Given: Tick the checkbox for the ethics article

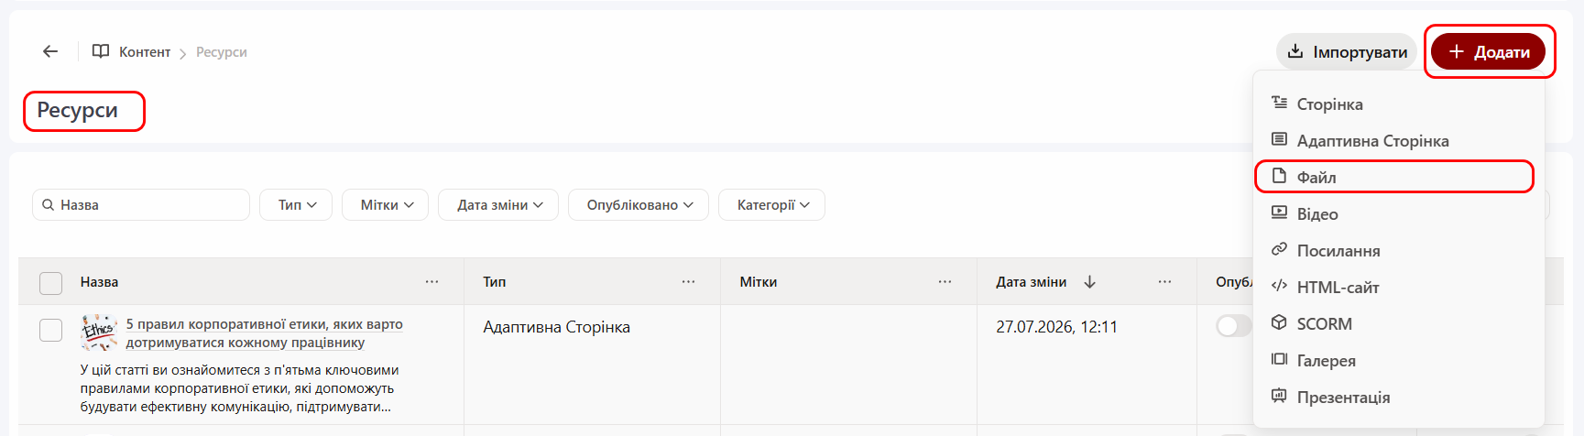Looking at the screenshot, I should pyautogui.click(x=51, y=330).
